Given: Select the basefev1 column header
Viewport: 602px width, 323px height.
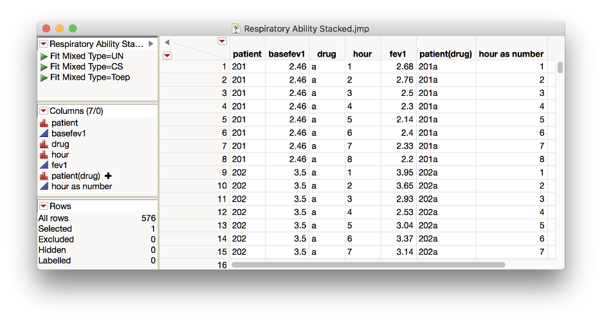Looking at the screenshot, I should coord(286,54).
